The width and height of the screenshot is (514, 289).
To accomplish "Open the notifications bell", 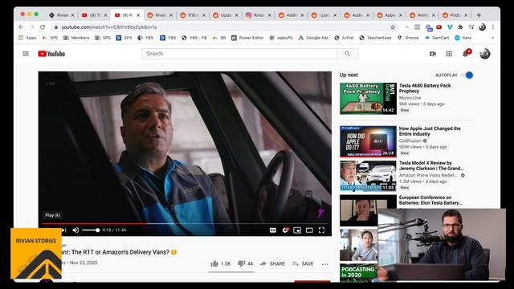I will [466, 54].
